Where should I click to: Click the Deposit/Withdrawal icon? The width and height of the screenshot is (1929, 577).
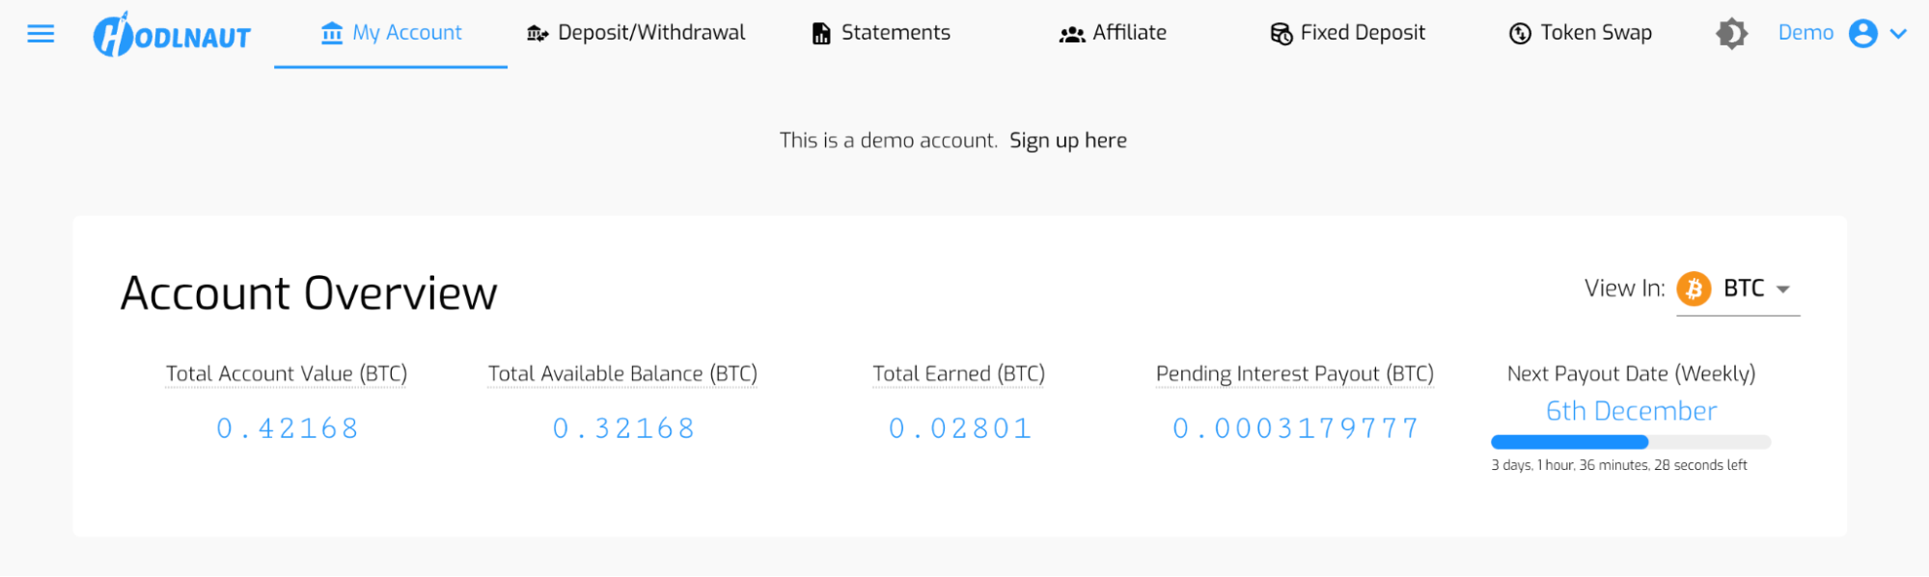[537, 35]
